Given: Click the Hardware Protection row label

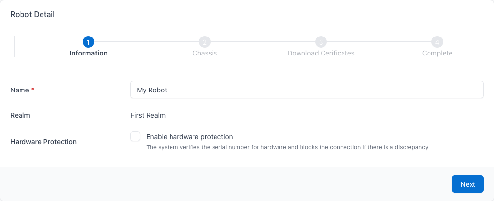Looking at the screenshot, I should click(43, 142).
